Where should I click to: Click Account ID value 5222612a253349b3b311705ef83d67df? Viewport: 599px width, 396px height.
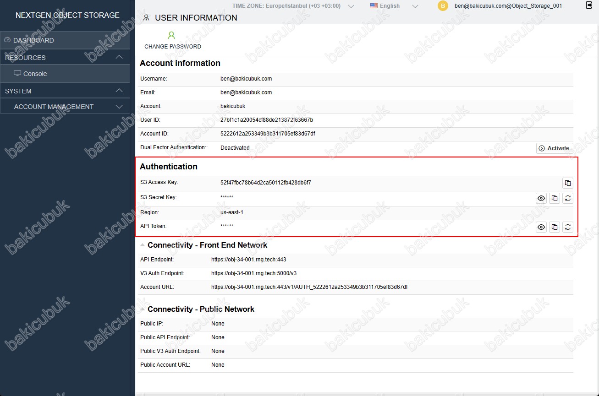tap(268, 134)
